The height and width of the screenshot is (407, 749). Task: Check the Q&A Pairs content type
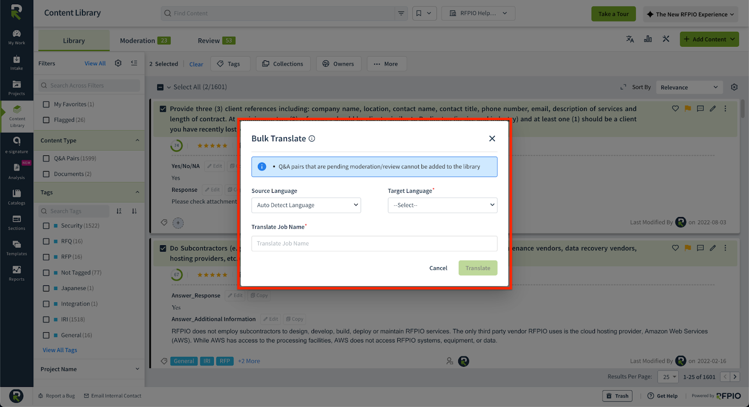(x=46, y=159)
